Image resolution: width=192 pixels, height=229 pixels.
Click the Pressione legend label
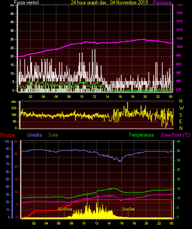click(162, 2)
